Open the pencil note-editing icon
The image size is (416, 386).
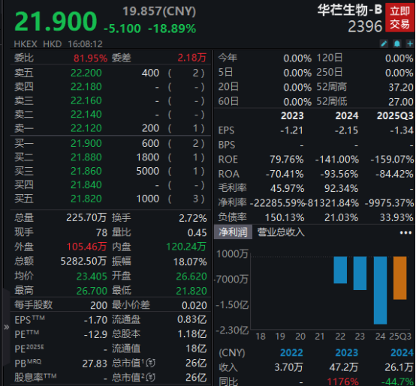[384, 43]
